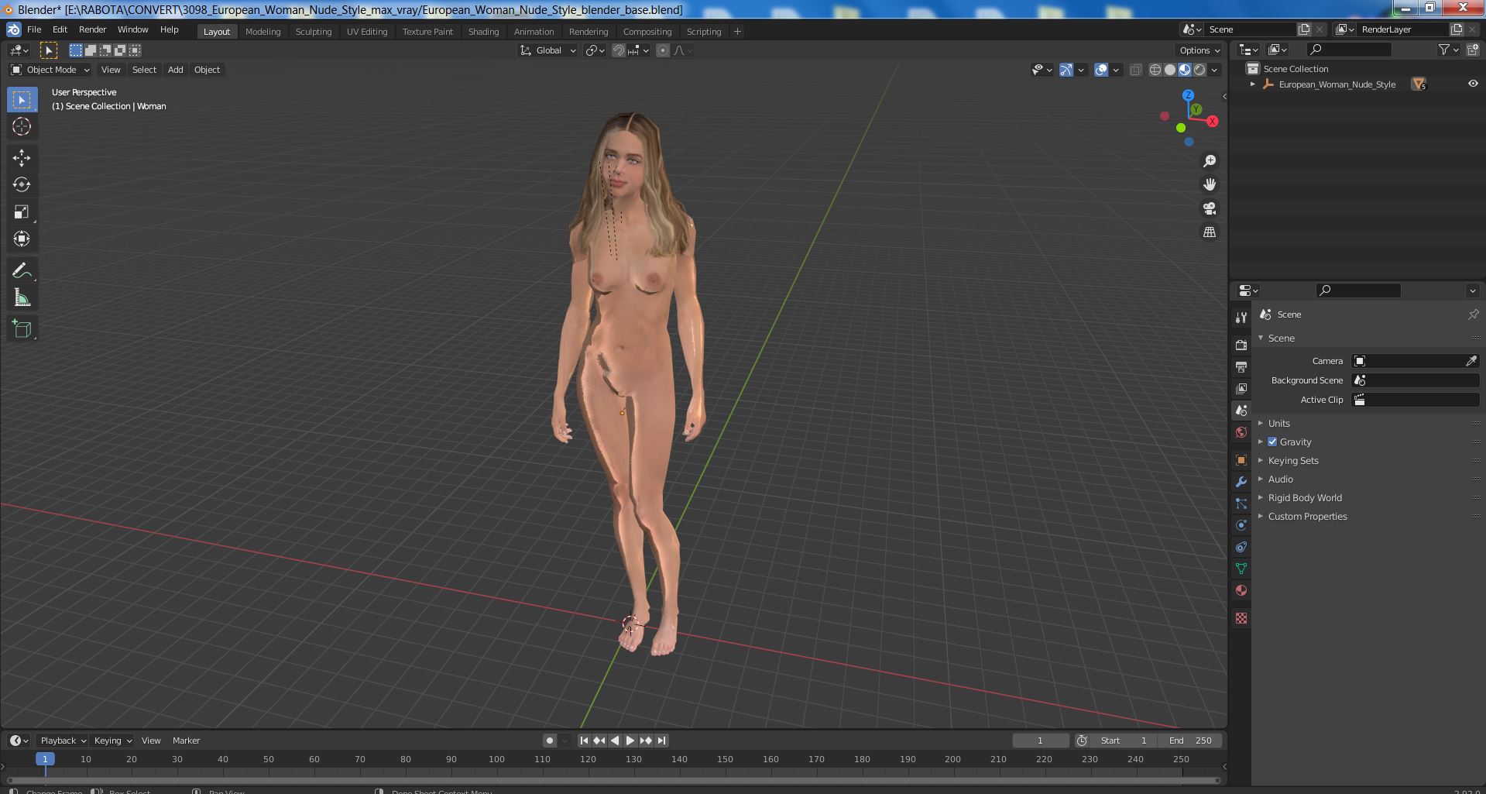Open the Object properties tab
The height and width of the screenshot is (794, 1486).
tap(1241, 460)
